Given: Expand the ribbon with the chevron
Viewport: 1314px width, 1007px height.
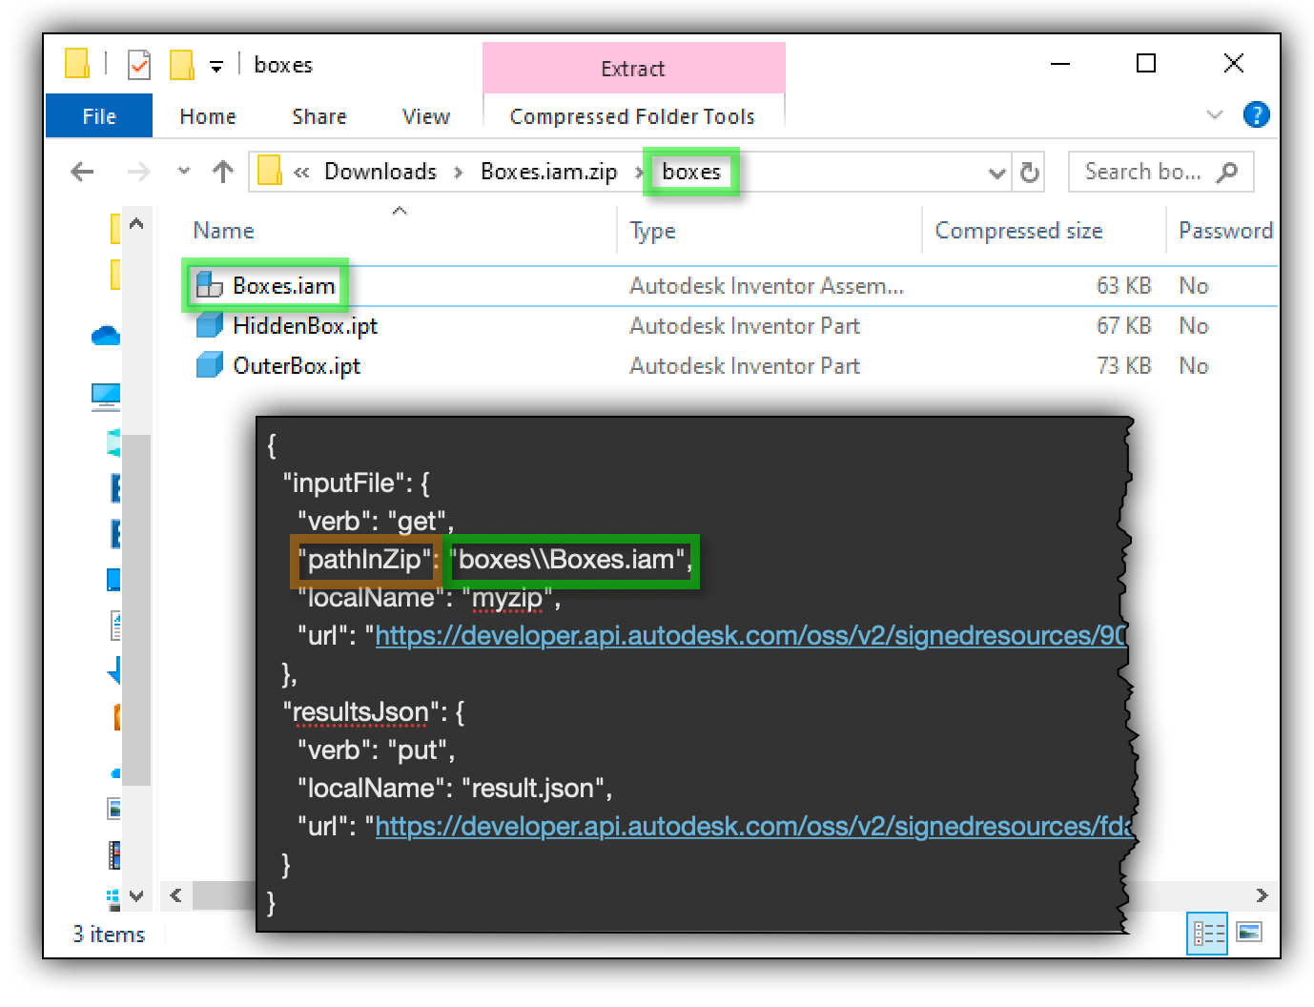Looking at the screenshot, I should 1214,115.
